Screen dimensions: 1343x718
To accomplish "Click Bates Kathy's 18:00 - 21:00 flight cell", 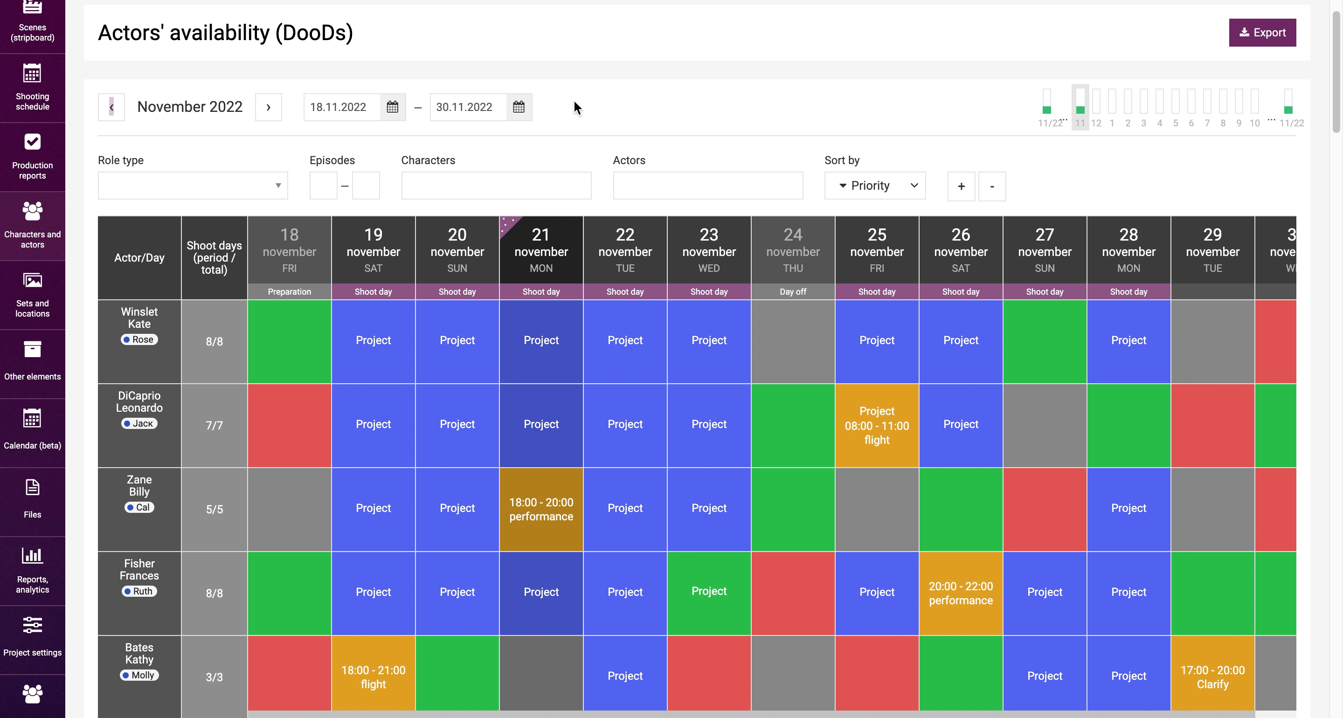I will coord(373,673).
